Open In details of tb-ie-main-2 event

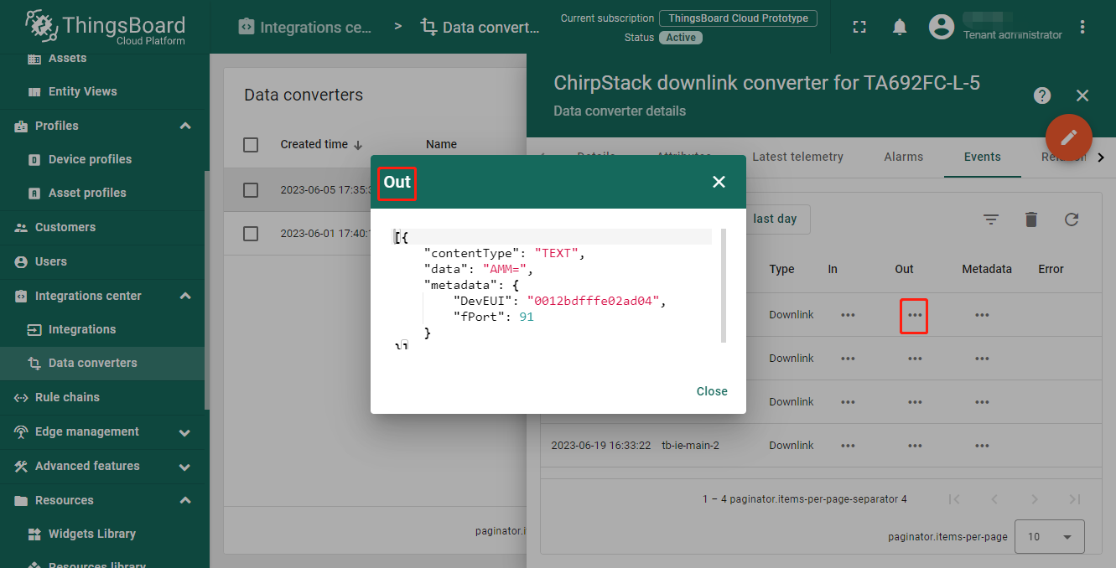click(x=848, y=446)
